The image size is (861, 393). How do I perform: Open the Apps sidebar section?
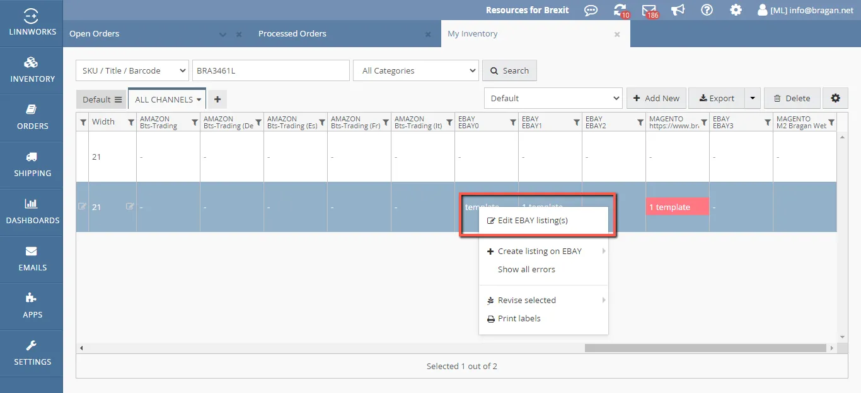click(32, 306)
